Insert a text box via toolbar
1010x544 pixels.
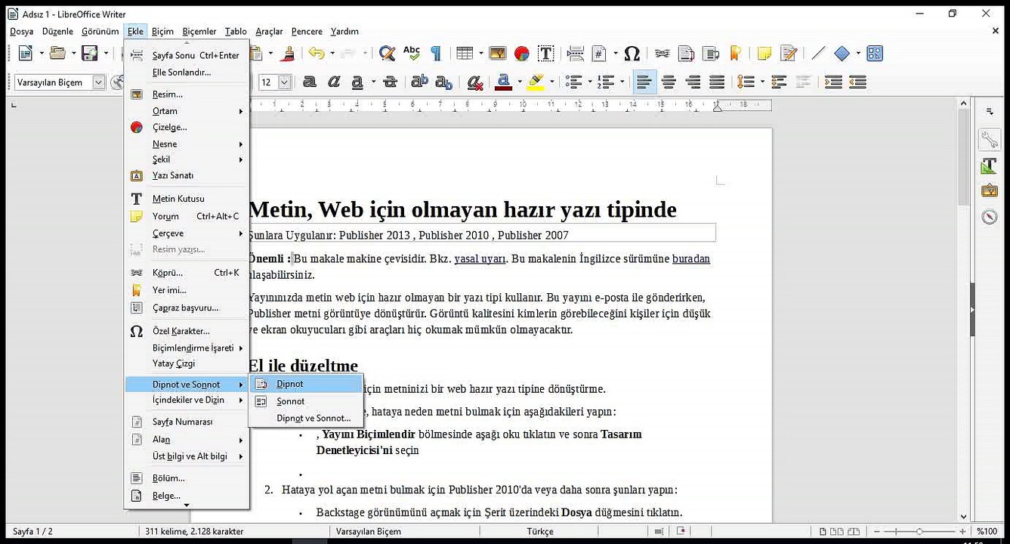click(546, 54)
